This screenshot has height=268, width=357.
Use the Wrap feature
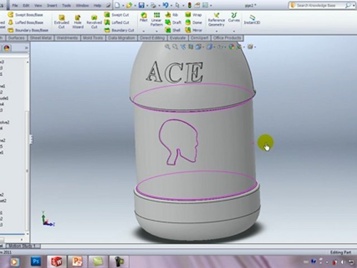pyautogui.click(x=193, y=15)
